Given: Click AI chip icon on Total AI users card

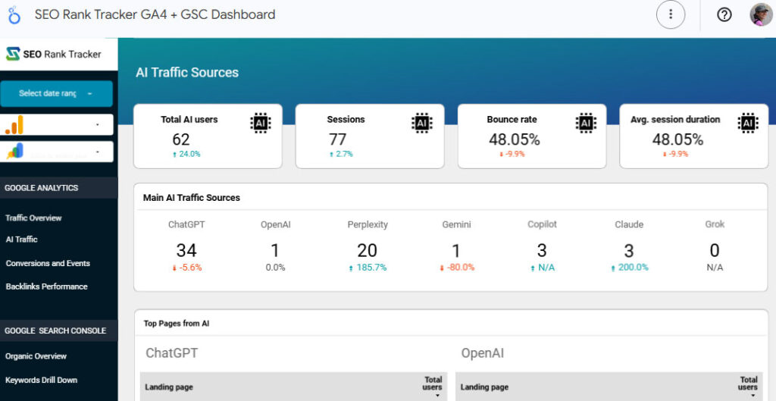Looking at the screenshot, I should pyautogui.click(x=261, y=123).
